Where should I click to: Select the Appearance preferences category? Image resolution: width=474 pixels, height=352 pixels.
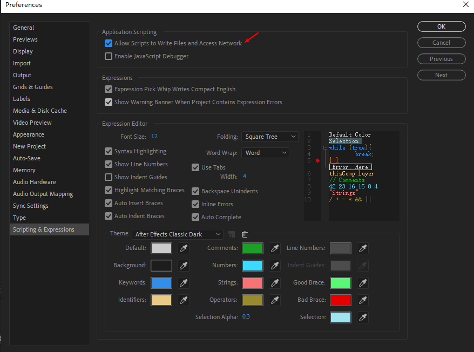(x=31, y=134)
